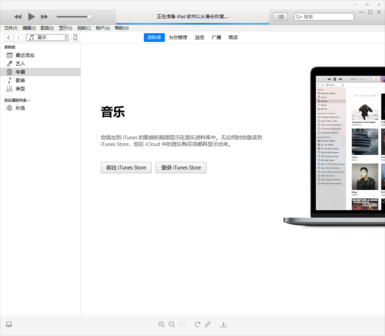Open the 文件(F) menu

point(11,28)
